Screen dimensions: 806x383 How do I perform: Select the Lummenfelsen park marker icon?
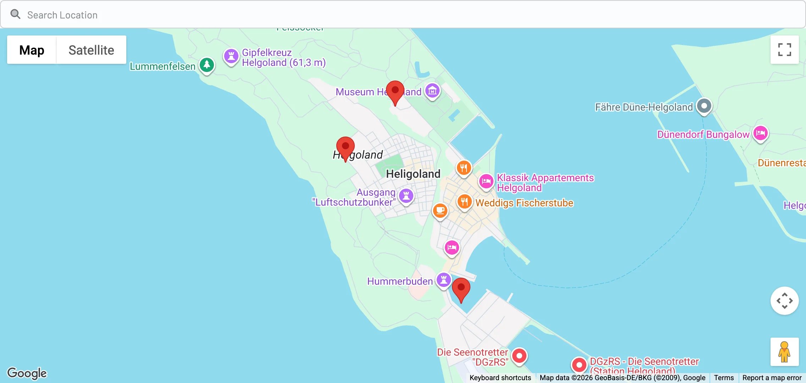pos(207,66)
